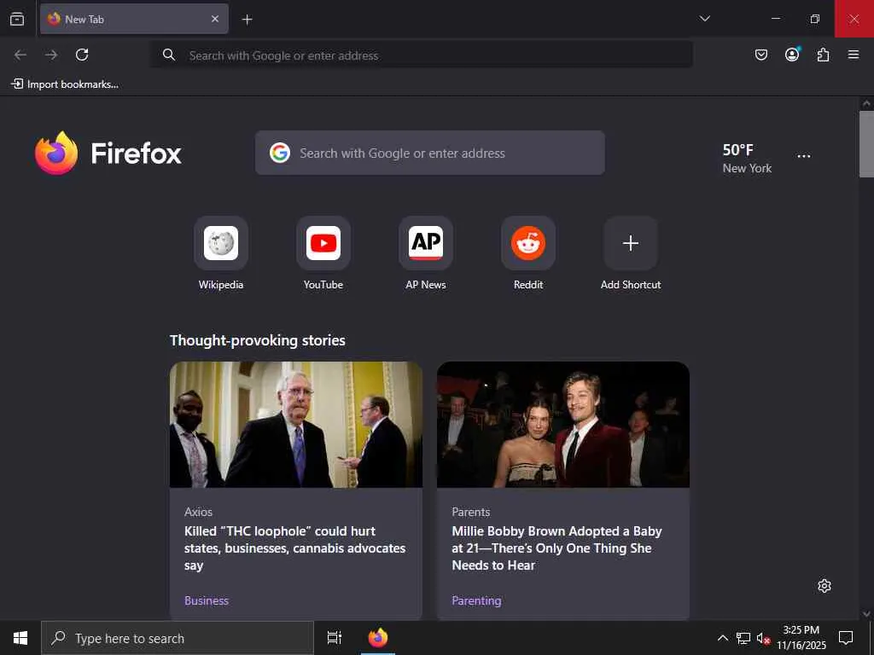Focus the page Google search box
The height and width of the screenshot is (655, 874).
[430, 153]
